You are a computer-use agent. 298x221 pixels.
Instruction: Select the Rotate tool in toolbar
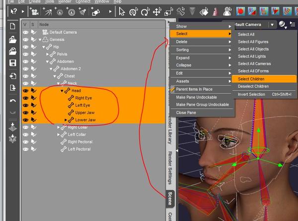(145, 12)
